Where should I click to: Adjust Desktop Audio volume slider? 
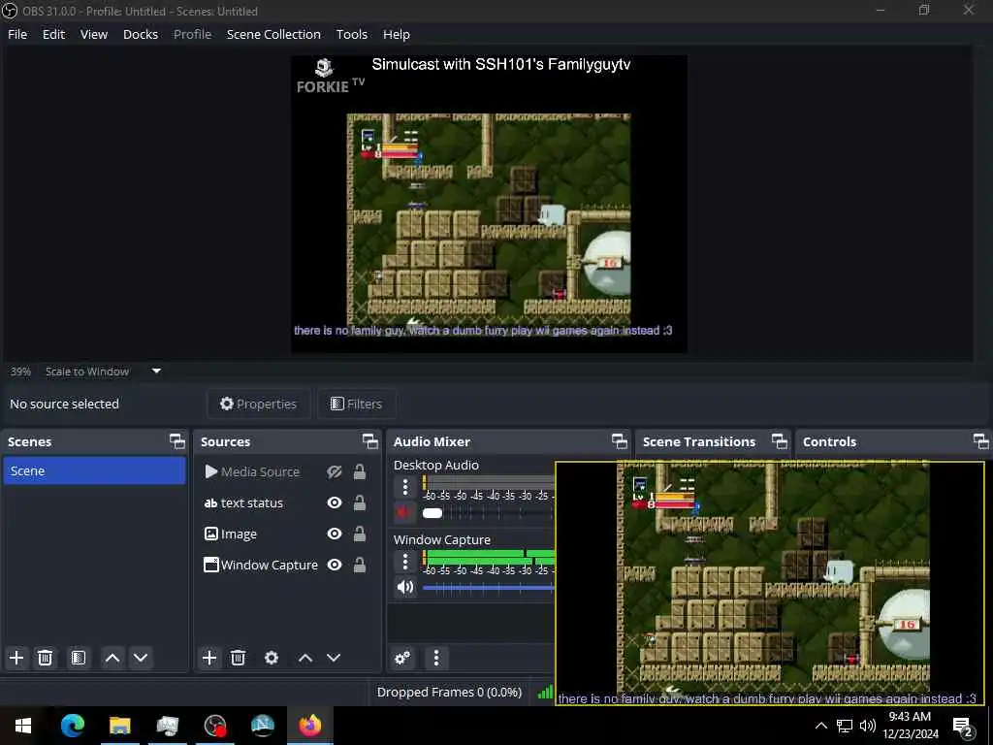click(489, 512)
